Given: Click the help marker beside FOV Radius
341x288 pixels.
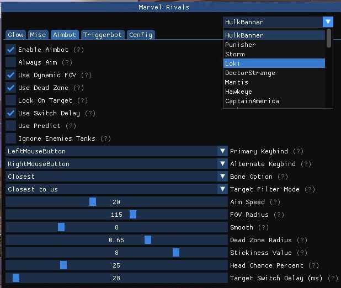Looking at the screenshot, I should [279, 215].
